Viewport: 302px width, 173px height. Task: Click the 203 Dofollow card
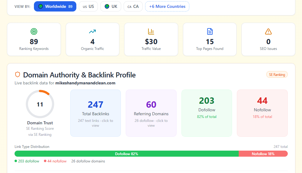[207, 113]
